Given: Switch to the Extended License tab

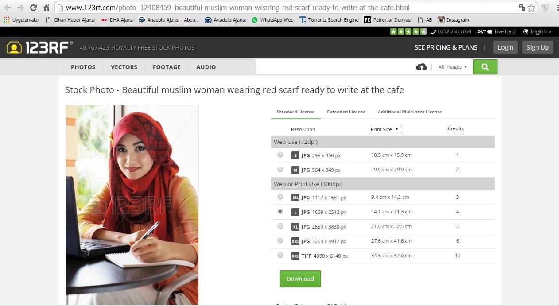Looking at the screenshot, I should [x=346, y=112].
